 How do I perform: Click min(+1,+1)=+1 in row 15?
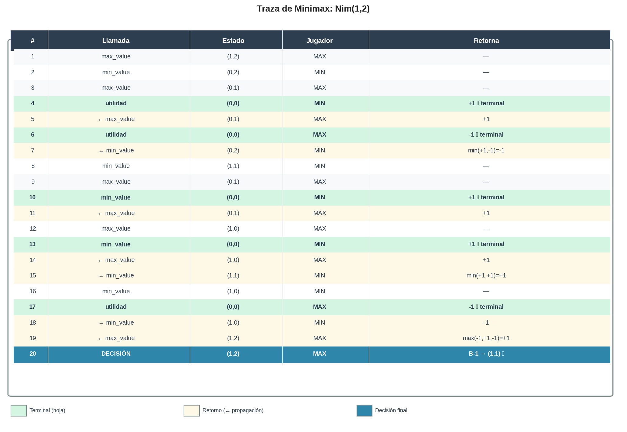point(486,275)
